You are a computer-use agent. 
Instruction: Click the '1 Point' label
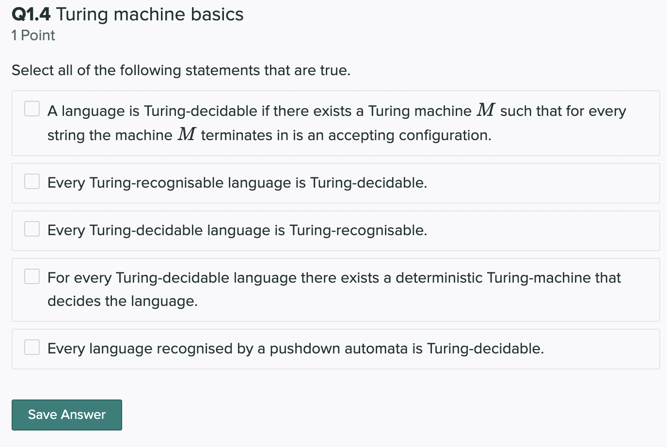pos(33,35)
